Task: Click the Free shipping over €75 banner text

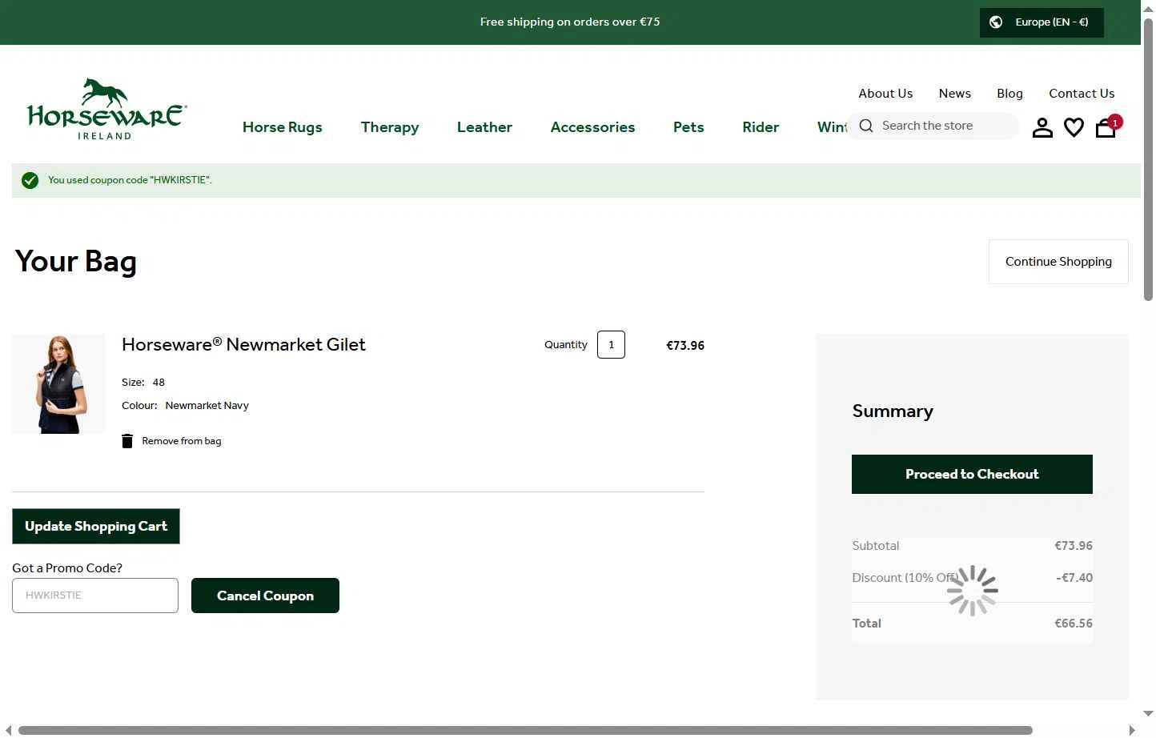Action: [x=570, y=22]
